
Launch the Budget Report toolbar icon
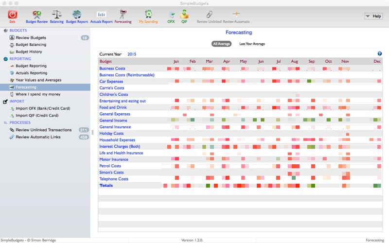[77, 15]
